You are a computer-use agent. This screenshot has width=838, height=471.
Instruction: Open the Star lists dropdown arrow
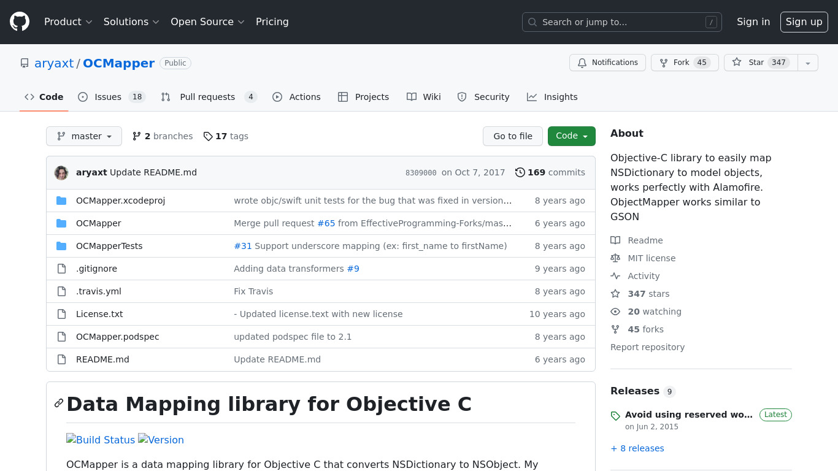[808, 63]
